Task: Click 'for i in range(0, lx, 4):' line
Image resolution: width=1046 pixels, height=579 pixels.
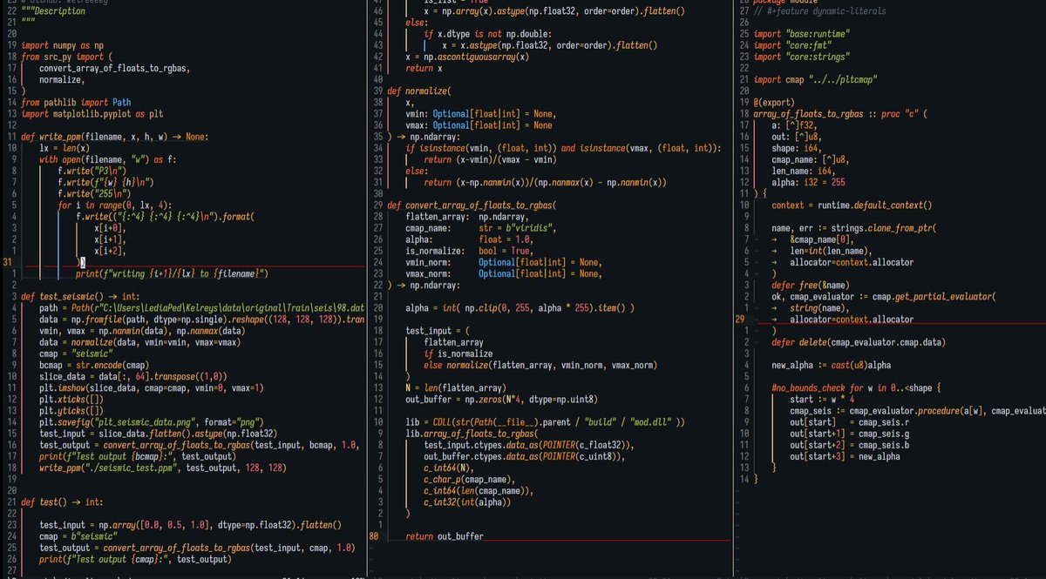Action: [x=114, y=206]
